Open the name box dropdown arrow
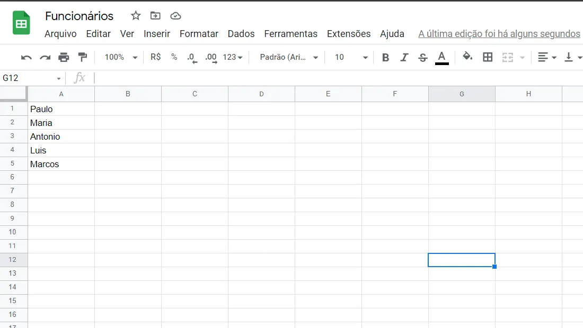The height and width of the screenshot is (328, 583). point(59,79)
